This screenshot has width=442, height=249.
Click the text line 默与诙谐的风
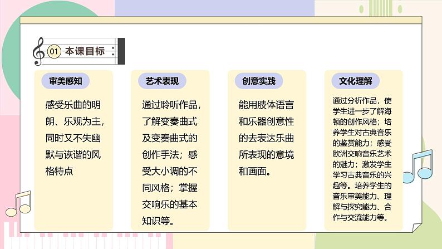pyautogui.click(x=73, y=154)
